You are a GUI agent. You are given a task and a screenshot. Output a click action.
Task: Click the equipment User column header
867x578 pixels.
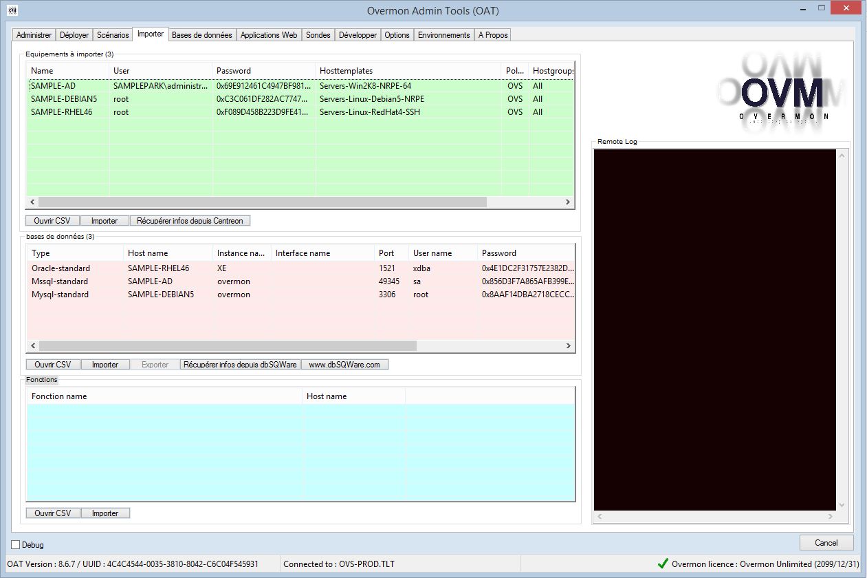161,71
